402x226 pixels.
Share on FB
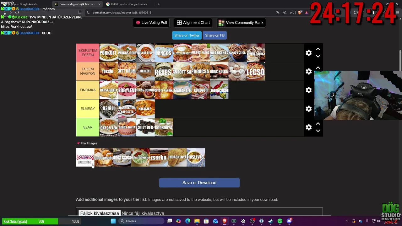tap(215, 35)
